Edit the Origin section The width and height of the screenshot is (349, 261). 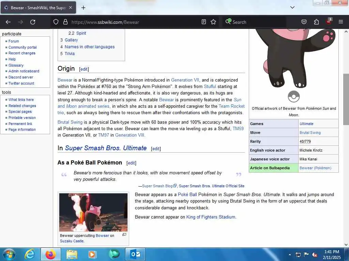click(84, 69)
